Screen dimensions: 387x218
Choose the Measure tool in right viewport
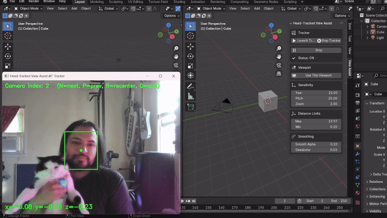pos(190,96)
